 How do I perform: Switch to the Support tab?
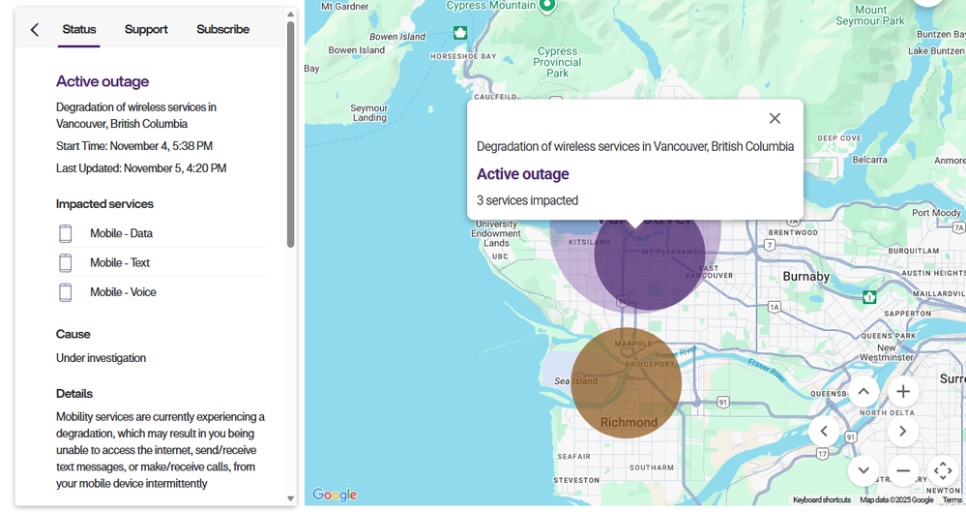point(146,30)
